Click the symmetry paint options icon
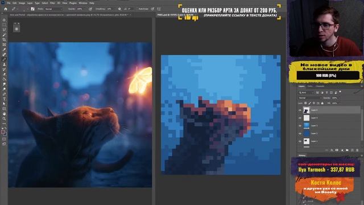This screenshot has height=205, width=364. [159, 9]
